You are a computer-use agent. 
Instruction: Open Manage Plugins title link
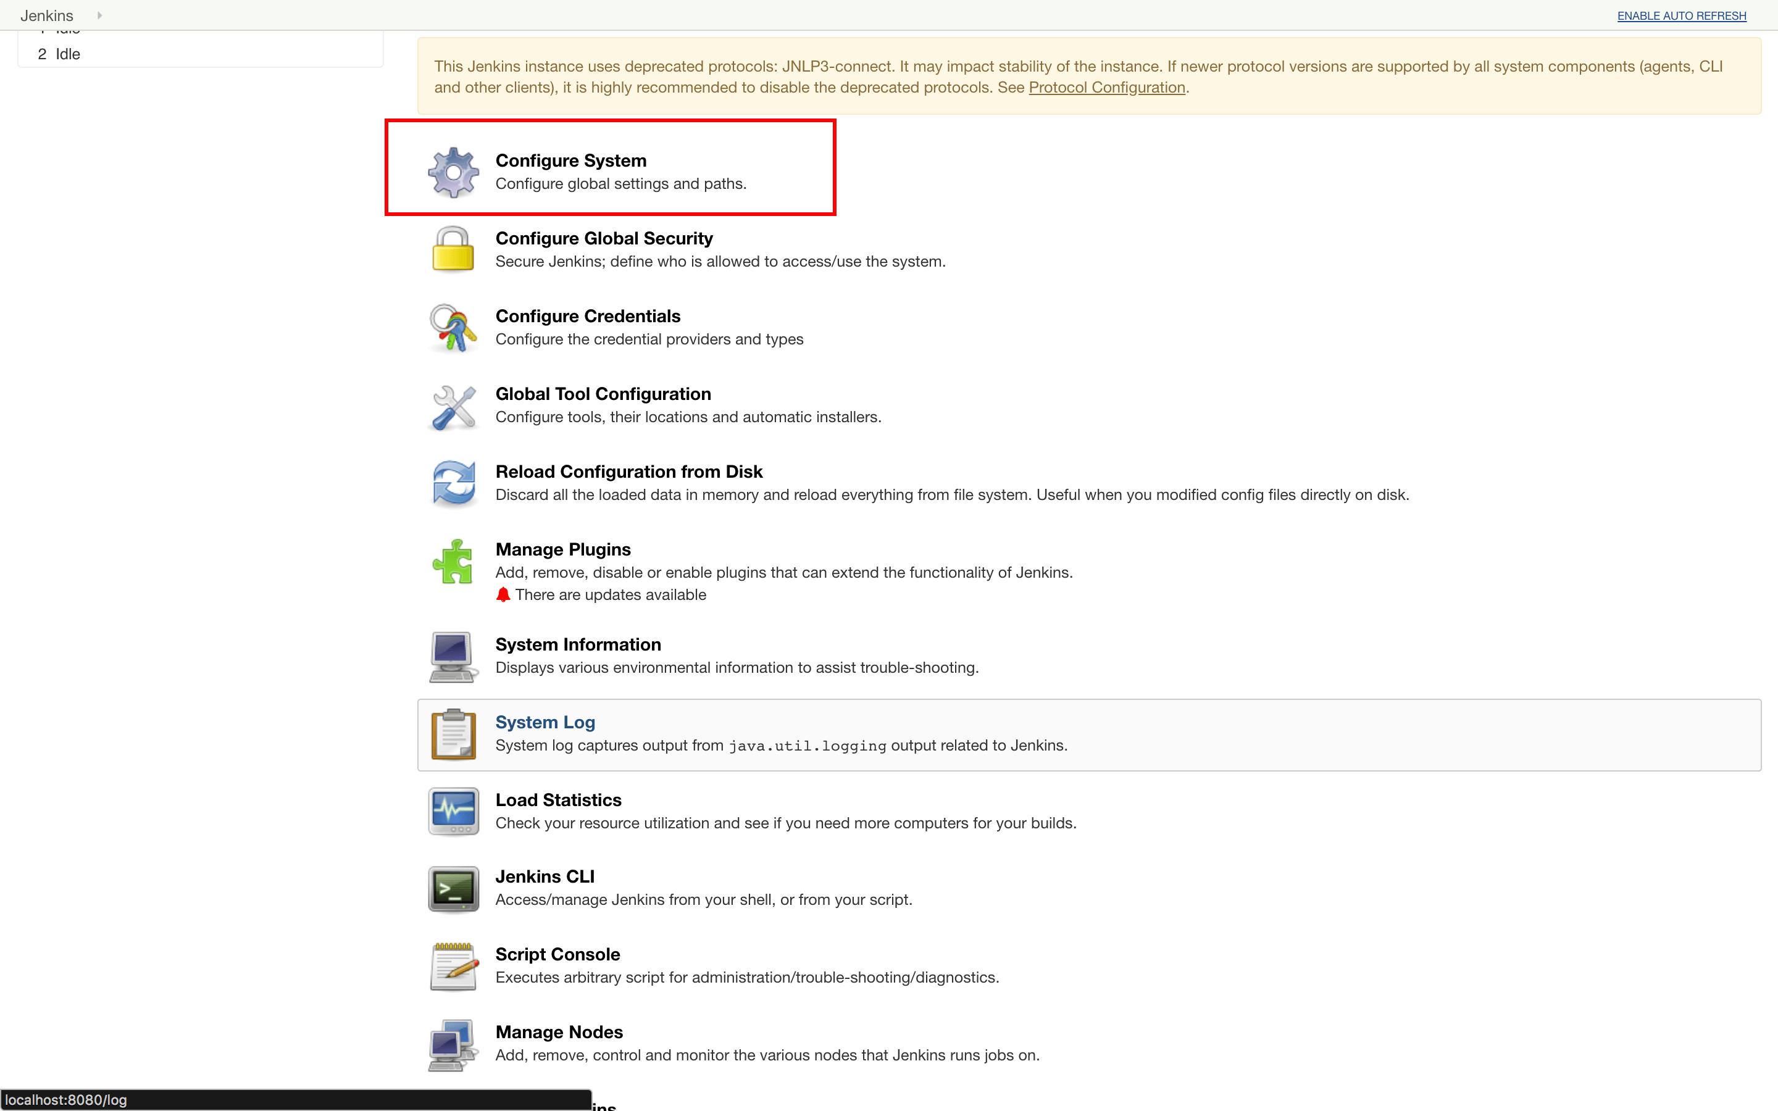(x=563, y=549)
